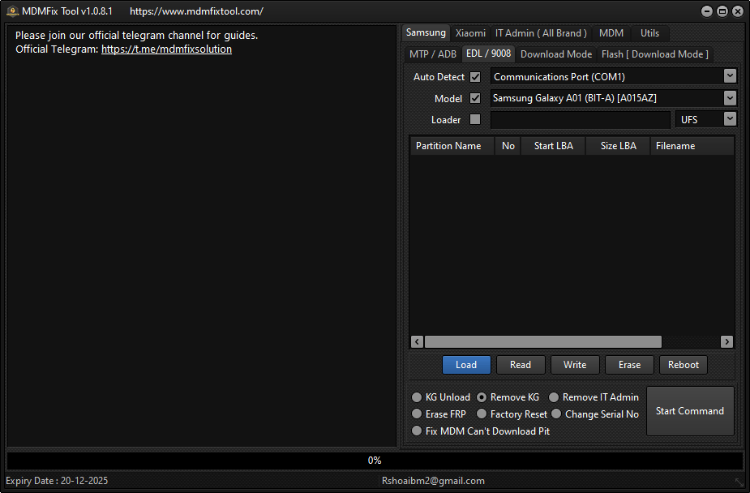Enable the Loader checkbox
Viewport: 750px width, 493px height.
click(475, 119)
